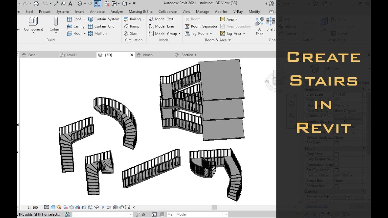Open the Properties help link
Image resolution: width=388 pixels, height=218 pixels.
pos(316,206)
